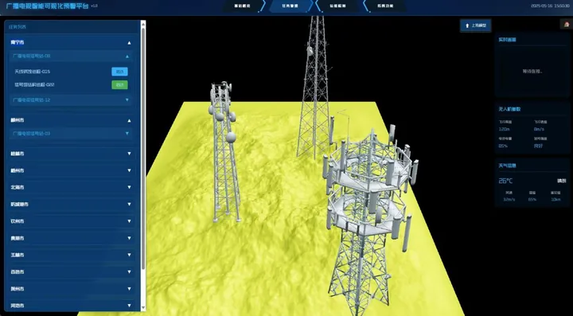Select the task row ending in -022
The image size is (573, 316).
(x=72, y=84)
